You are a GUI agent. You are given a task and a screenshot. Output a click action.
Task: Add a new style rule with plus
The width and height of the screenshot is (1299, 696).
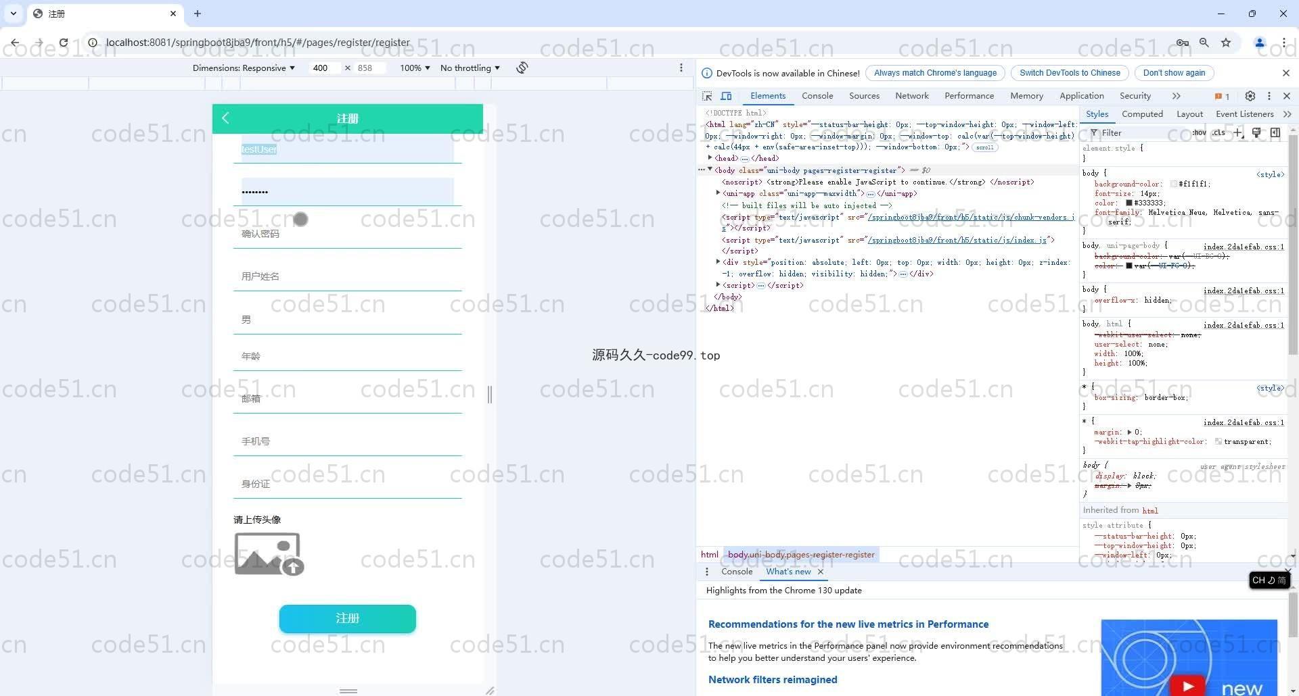click(x=1238, y=133)
